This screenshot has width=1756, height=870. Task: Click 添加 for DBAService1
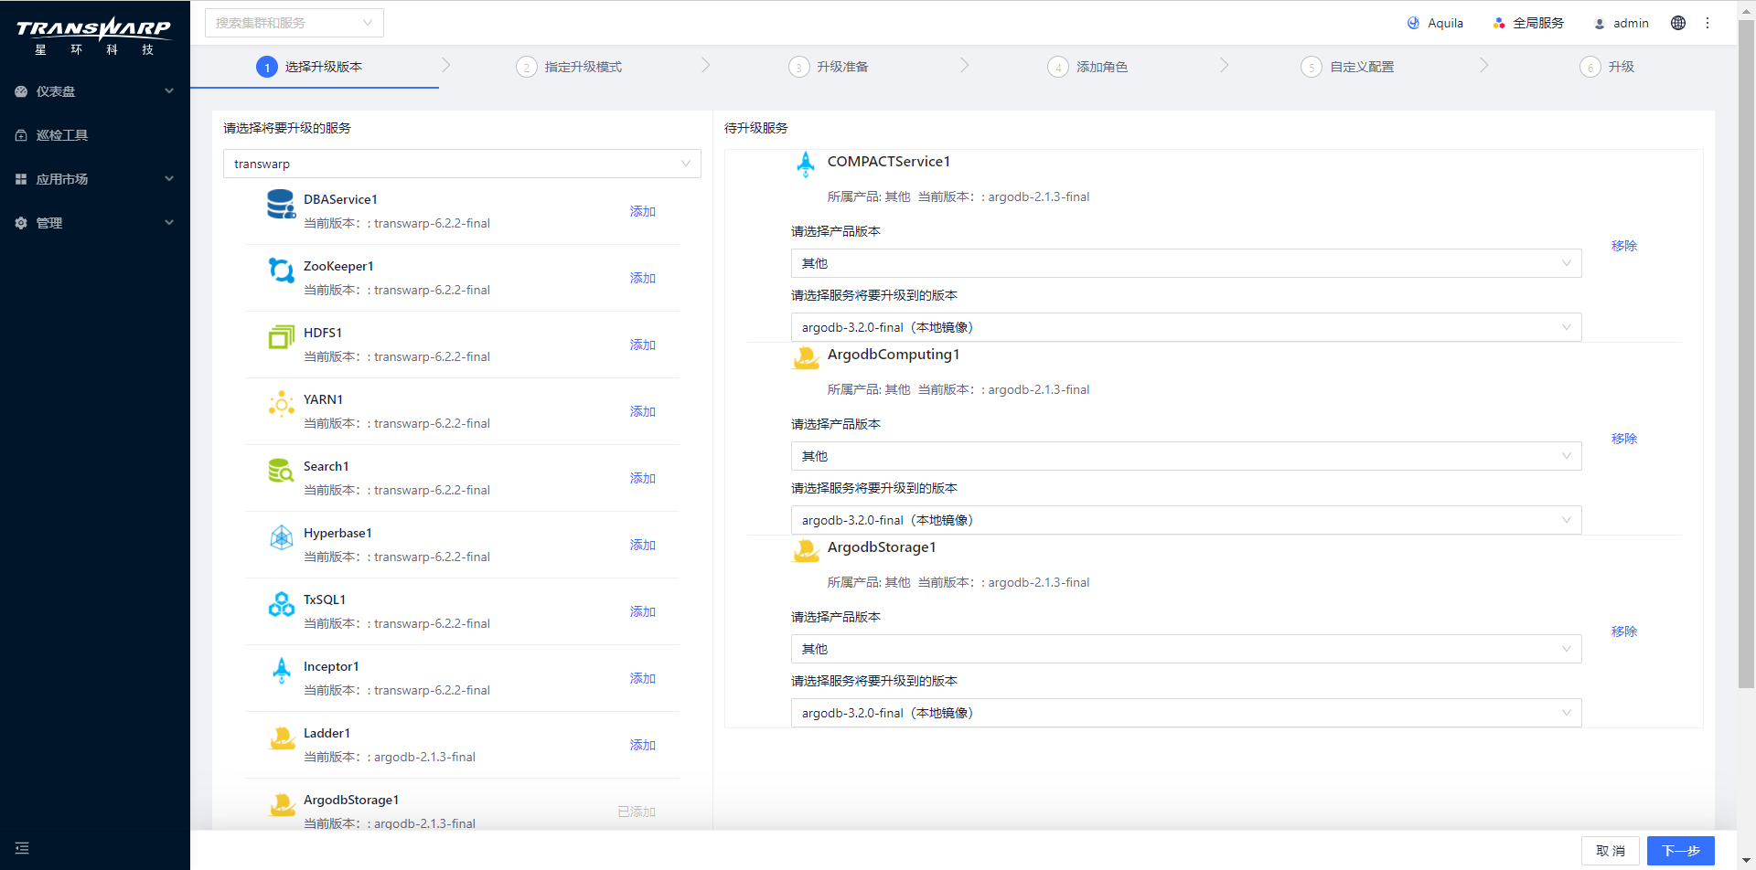(x=643, y=211)
